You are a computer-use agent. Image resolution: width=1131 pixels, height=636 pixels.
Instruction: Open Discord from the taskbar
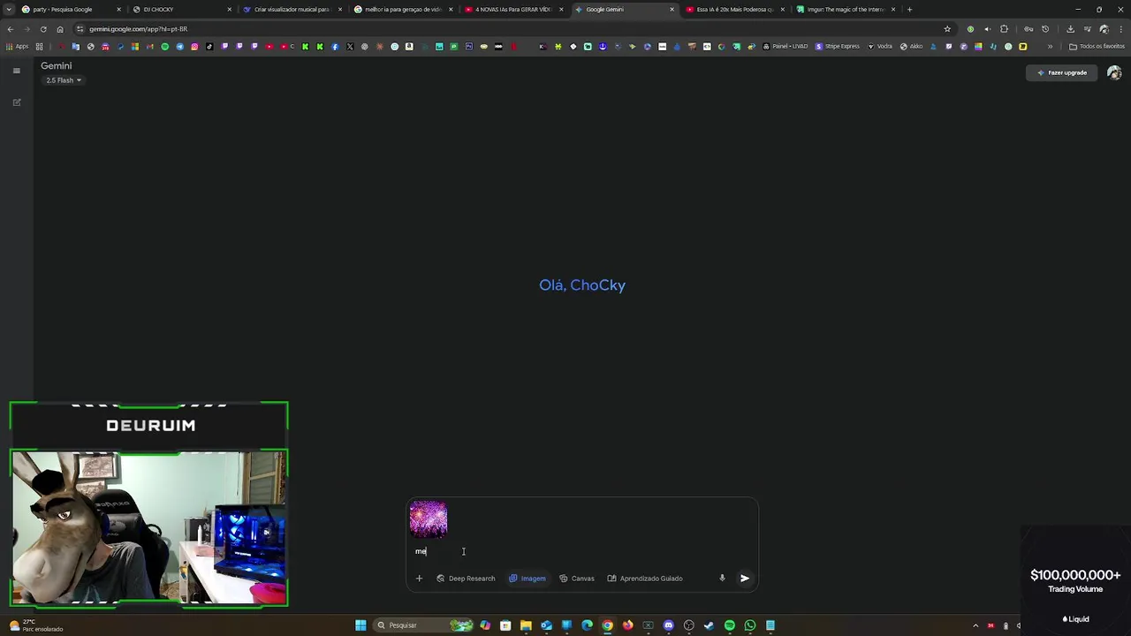point(668,625)
